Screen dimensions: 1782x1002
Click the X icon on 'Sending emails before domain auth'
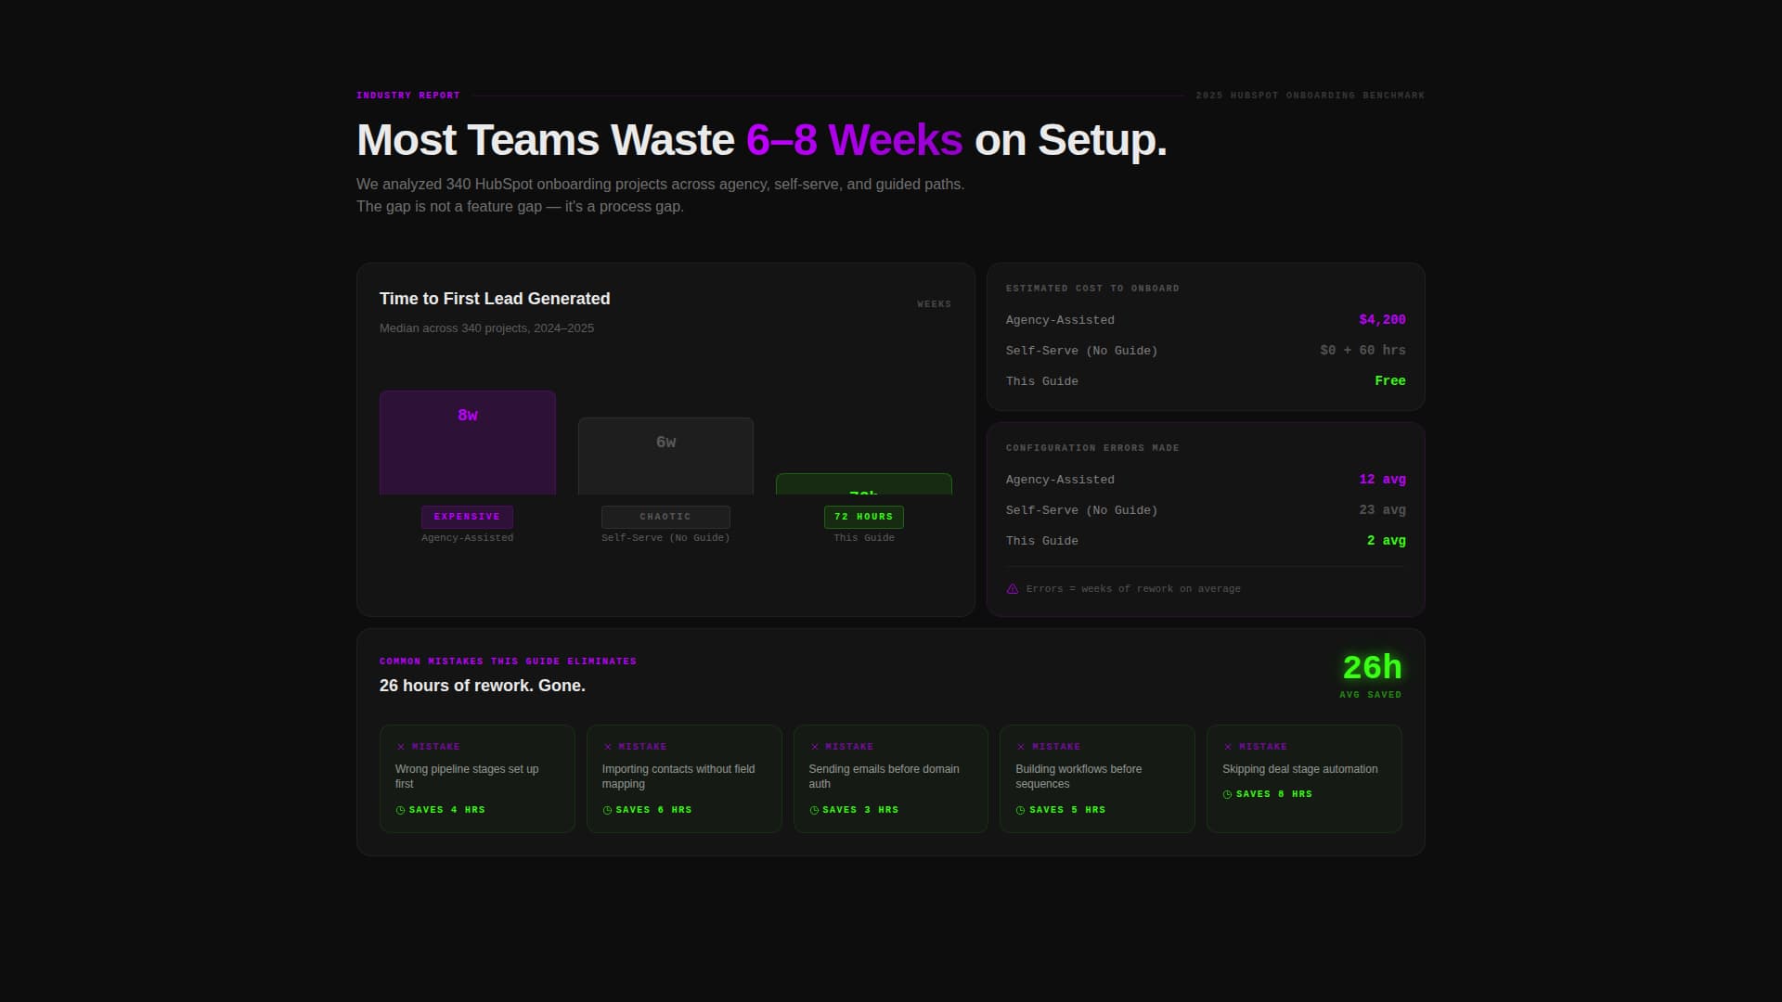coord(815,746)
